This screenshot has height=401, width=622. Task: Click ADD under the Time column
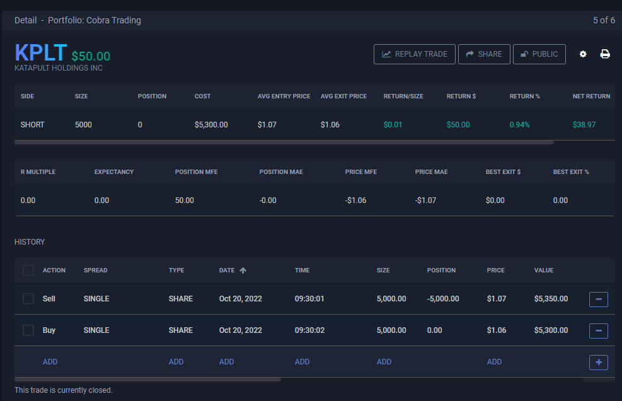click(x=302, y=362)
